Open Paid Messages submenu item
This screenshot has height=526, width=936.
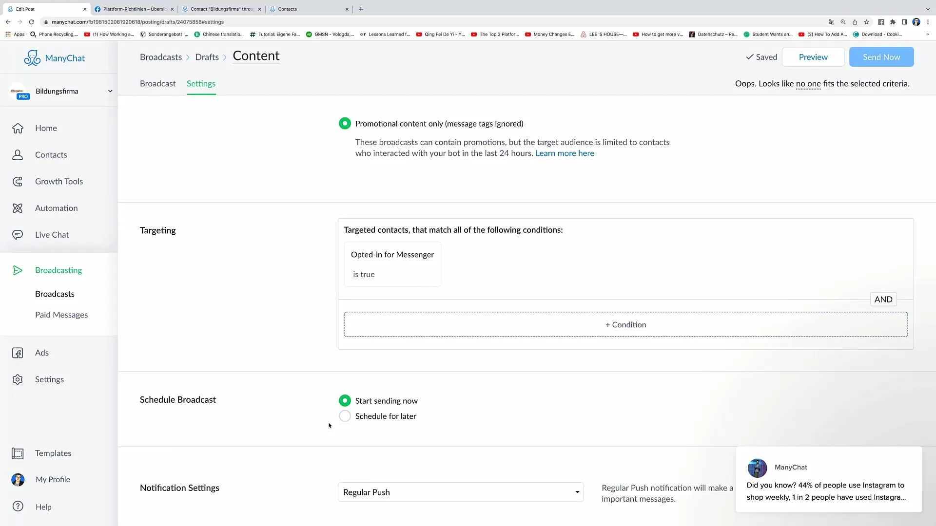point(61,314)
